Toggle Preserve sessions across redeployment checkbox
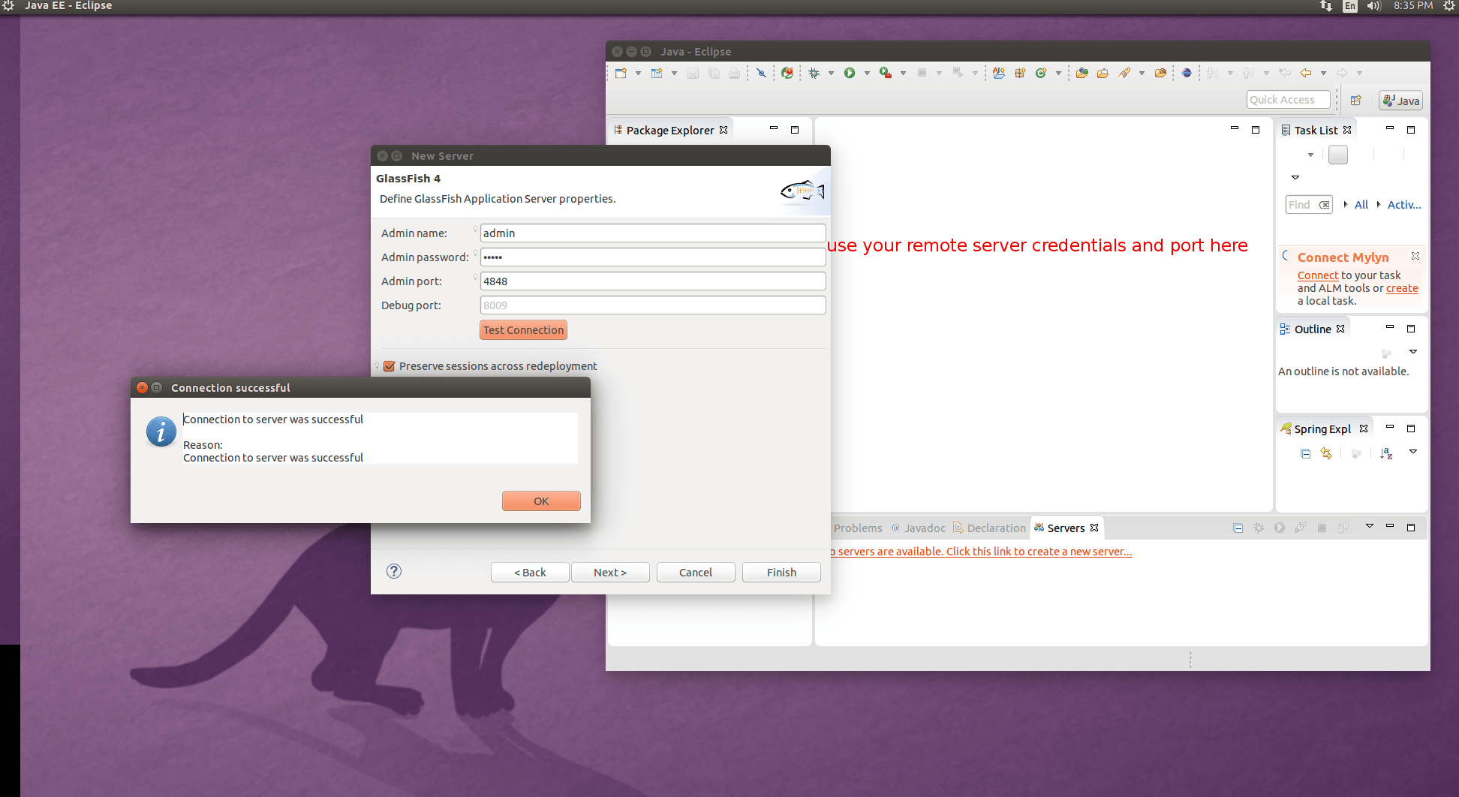Screen dimensions: 1459x797 (x=390, y=366)
